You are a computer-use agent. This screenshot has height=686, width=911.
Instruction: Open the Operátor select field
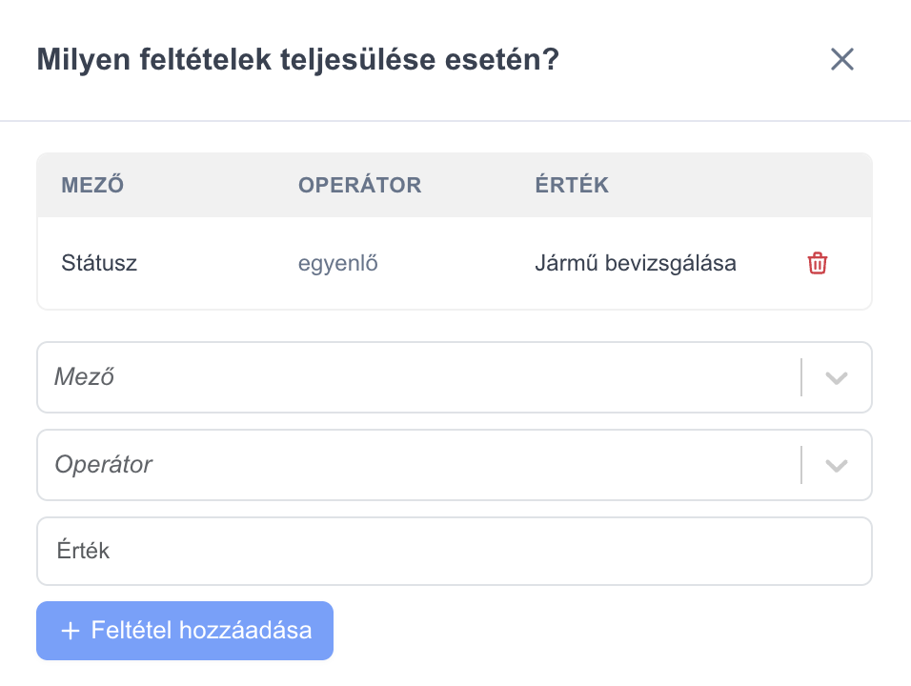tap(455, 465)
